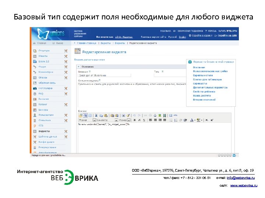Open the Семейство font dropdown
This screenshot has height=198, width=265.
point(107,120)
